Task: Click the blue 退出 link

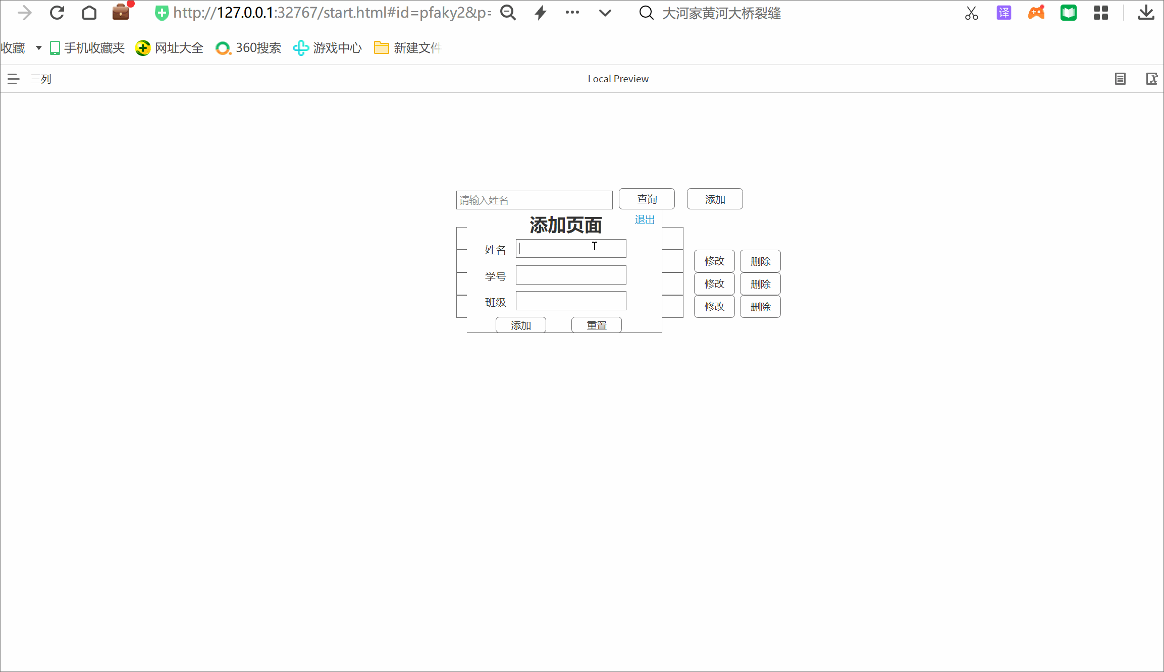Action: click(645, 219)
